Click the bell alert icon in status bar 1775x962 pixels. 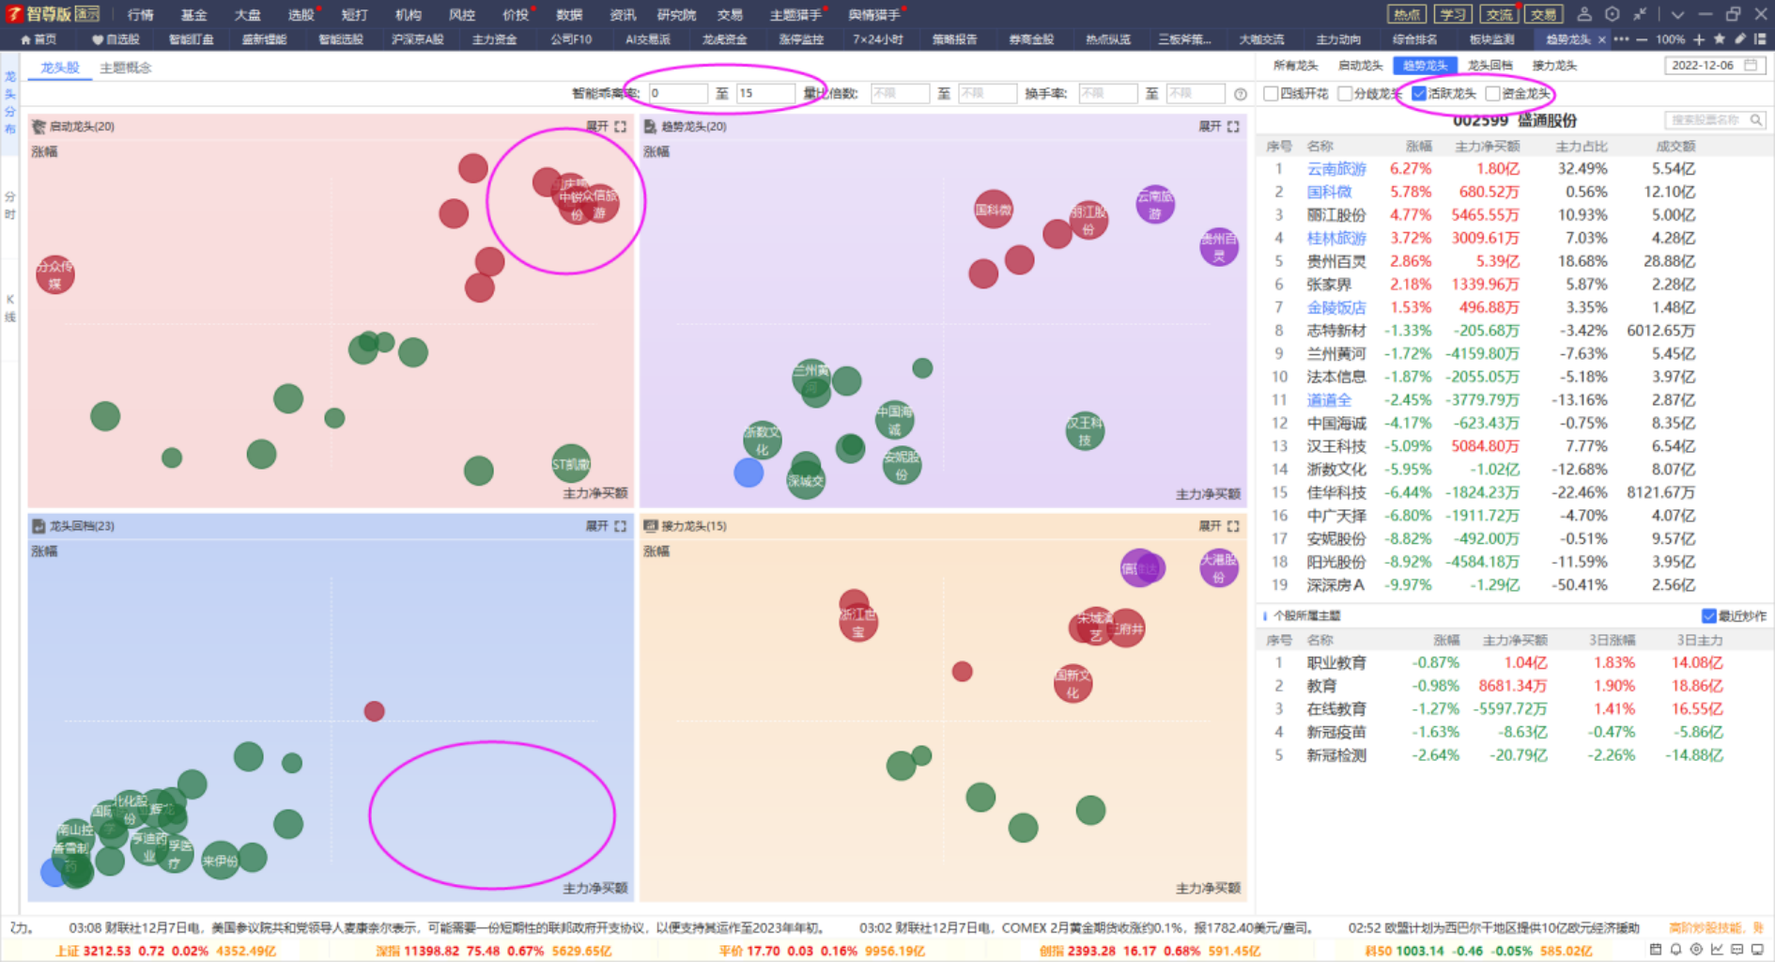(x=1676, y=950)
